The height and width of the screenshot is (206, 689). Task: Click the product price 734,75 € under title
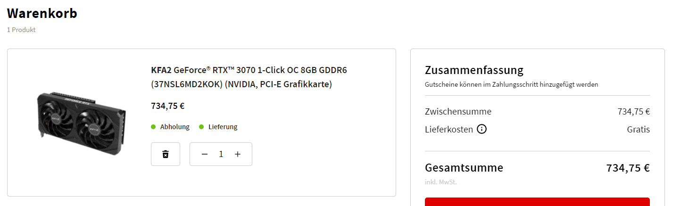pyautogui.click(x=168, y=106)
